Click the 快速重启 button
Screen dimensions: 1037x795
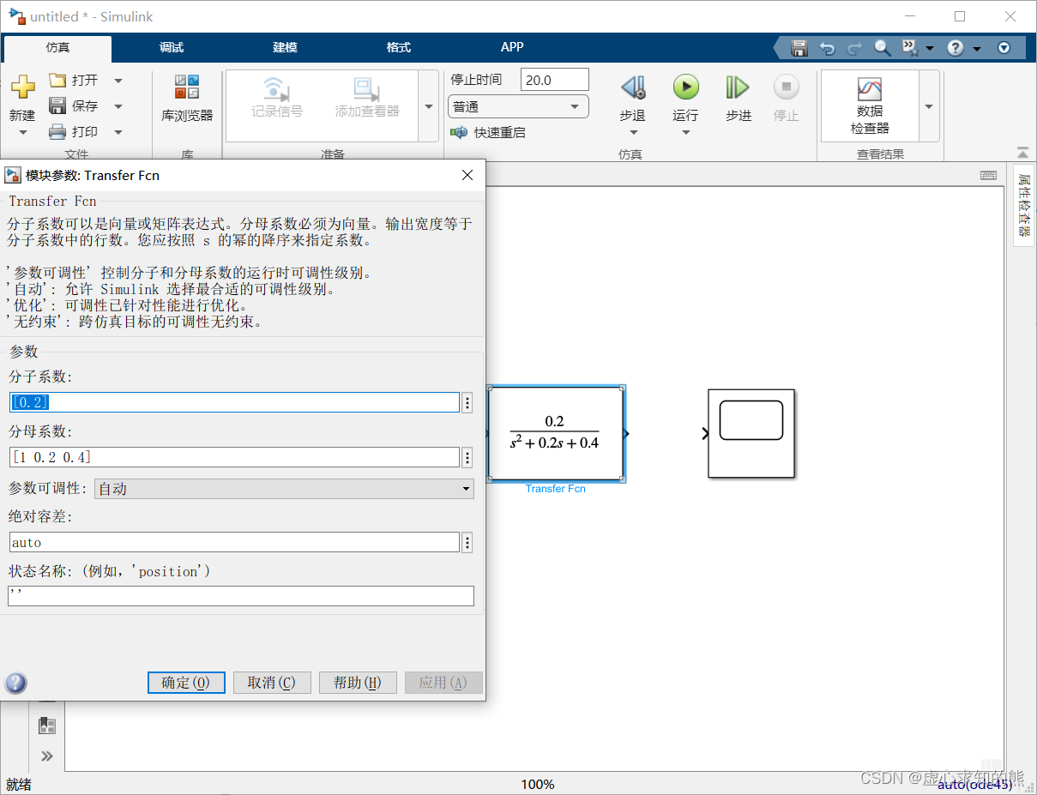pyautogui.click(x=489, y=133)
